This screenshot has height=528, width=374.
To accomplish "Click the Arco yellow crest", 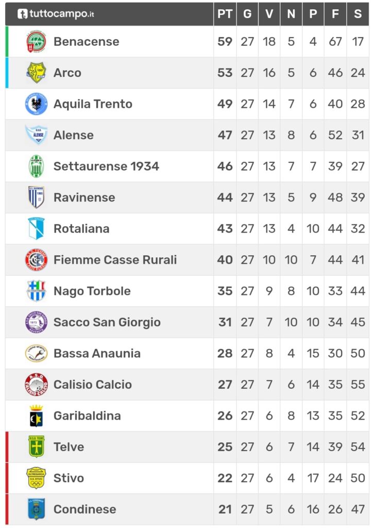I will (37, 72).
